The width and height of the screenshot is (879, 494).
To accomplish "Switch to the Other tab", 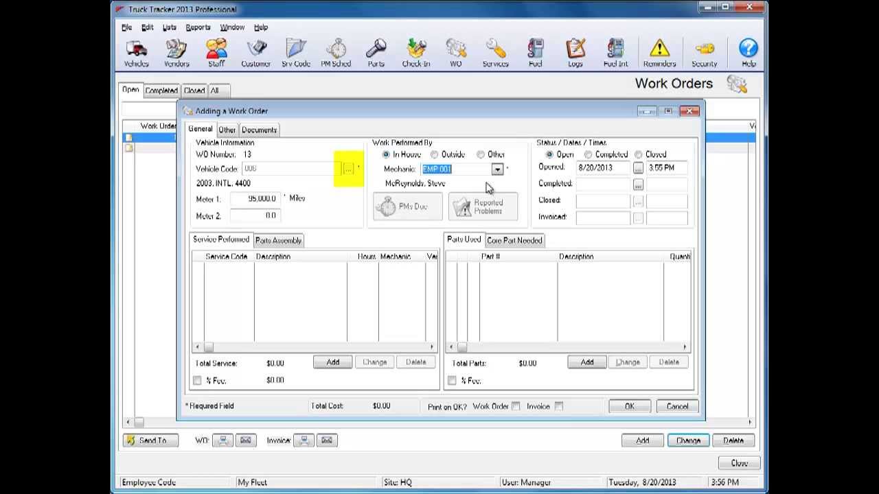I will click(x=227, y=130).
